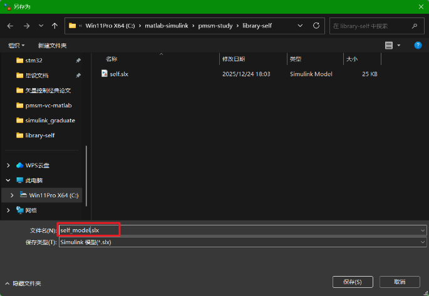Image resolution: width=429 pixels, height=296 pixels.
Task: Collapse 此电脑 tree node
Action: click(8, 180)
